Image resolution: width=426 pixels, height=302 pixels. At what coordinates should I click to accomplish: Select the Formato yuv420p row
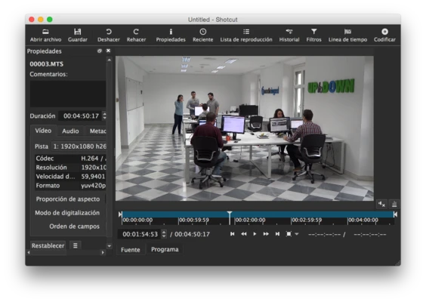click(70, 186)
